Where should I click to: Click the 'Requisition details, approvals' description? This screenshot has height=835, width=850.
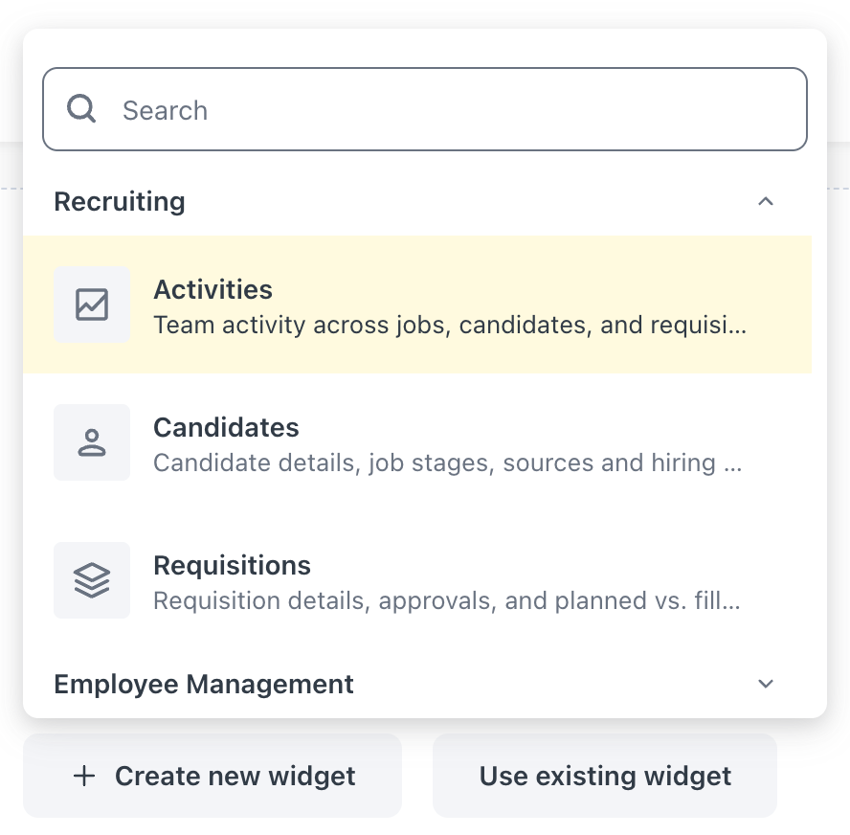(447, 601)
